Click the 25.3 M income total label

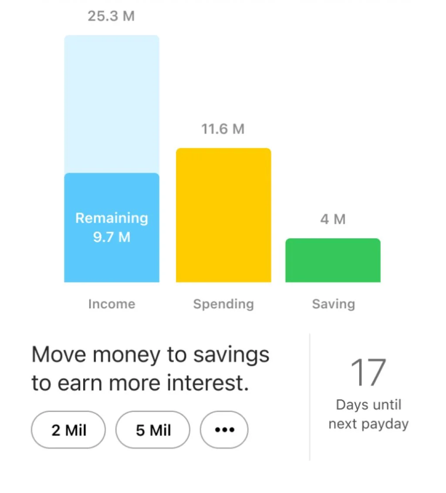pyautogui.click(x=111, y=17)
